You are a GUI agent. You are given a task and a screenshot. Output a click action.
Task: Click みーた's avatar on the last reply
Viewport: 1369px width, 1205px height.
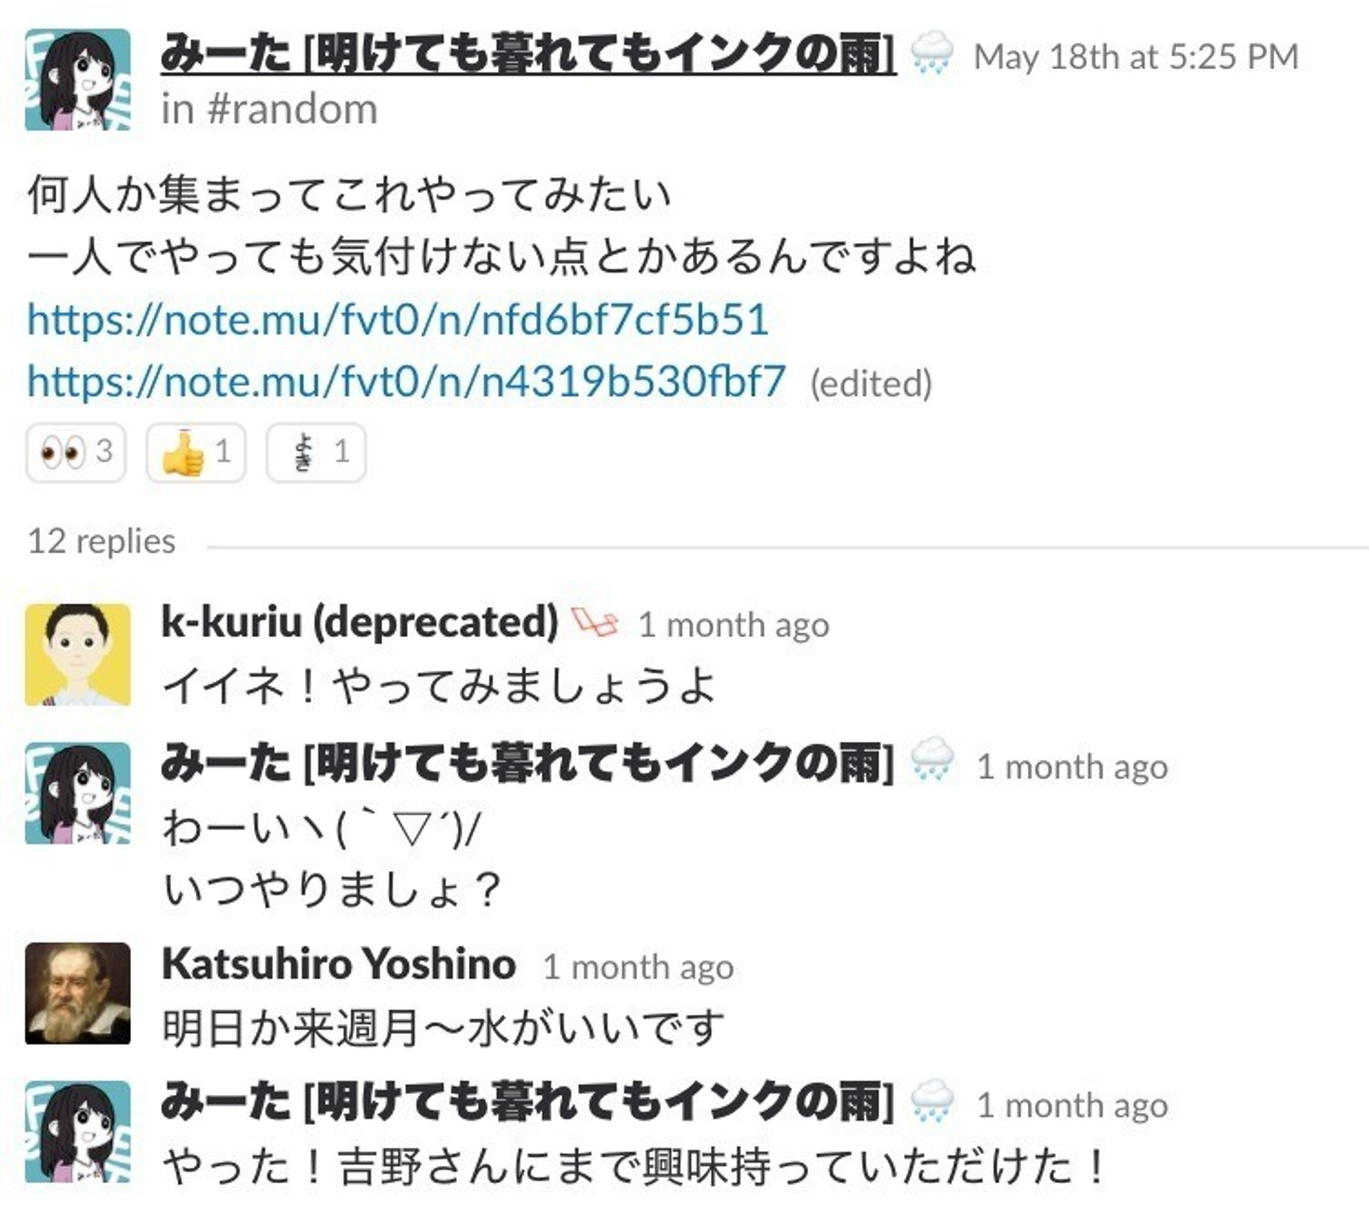tap(78, 1132)
